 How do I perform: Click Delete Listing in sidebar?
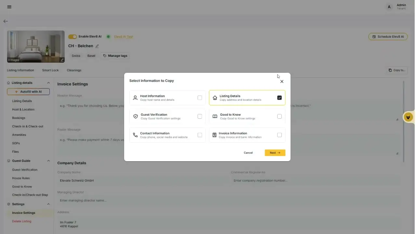pyautogui.click(x=22, y=221)
